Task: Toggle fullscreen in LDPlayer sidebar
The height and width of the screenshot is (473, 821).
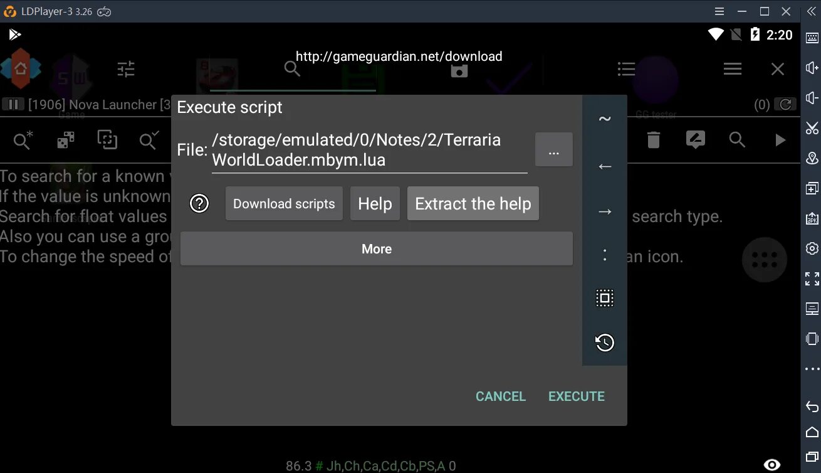Action: (x=812, y=279)
